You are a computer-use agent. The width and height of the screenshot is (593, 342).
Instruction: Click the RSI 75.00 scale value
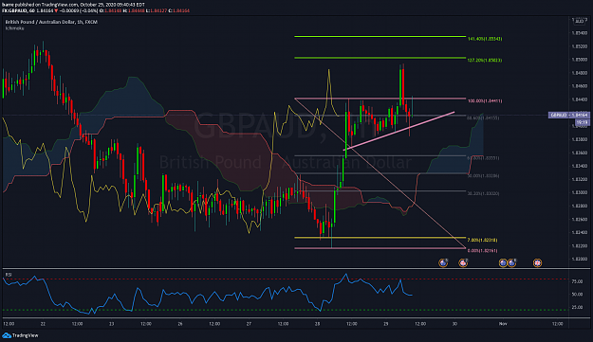pyautogui.click(x=577, y=281)
